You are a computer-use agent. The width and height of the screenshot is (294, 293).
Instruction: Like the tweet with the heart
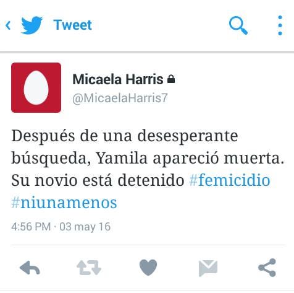click(x=148, y=268)
